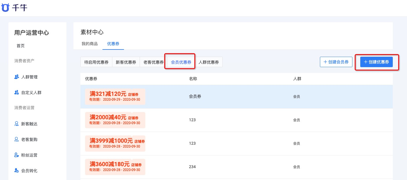The height and width of the screenshot is (180, 407).
Task: Click the 满3999减1000元 coupon card
Action: pos(115,144)
